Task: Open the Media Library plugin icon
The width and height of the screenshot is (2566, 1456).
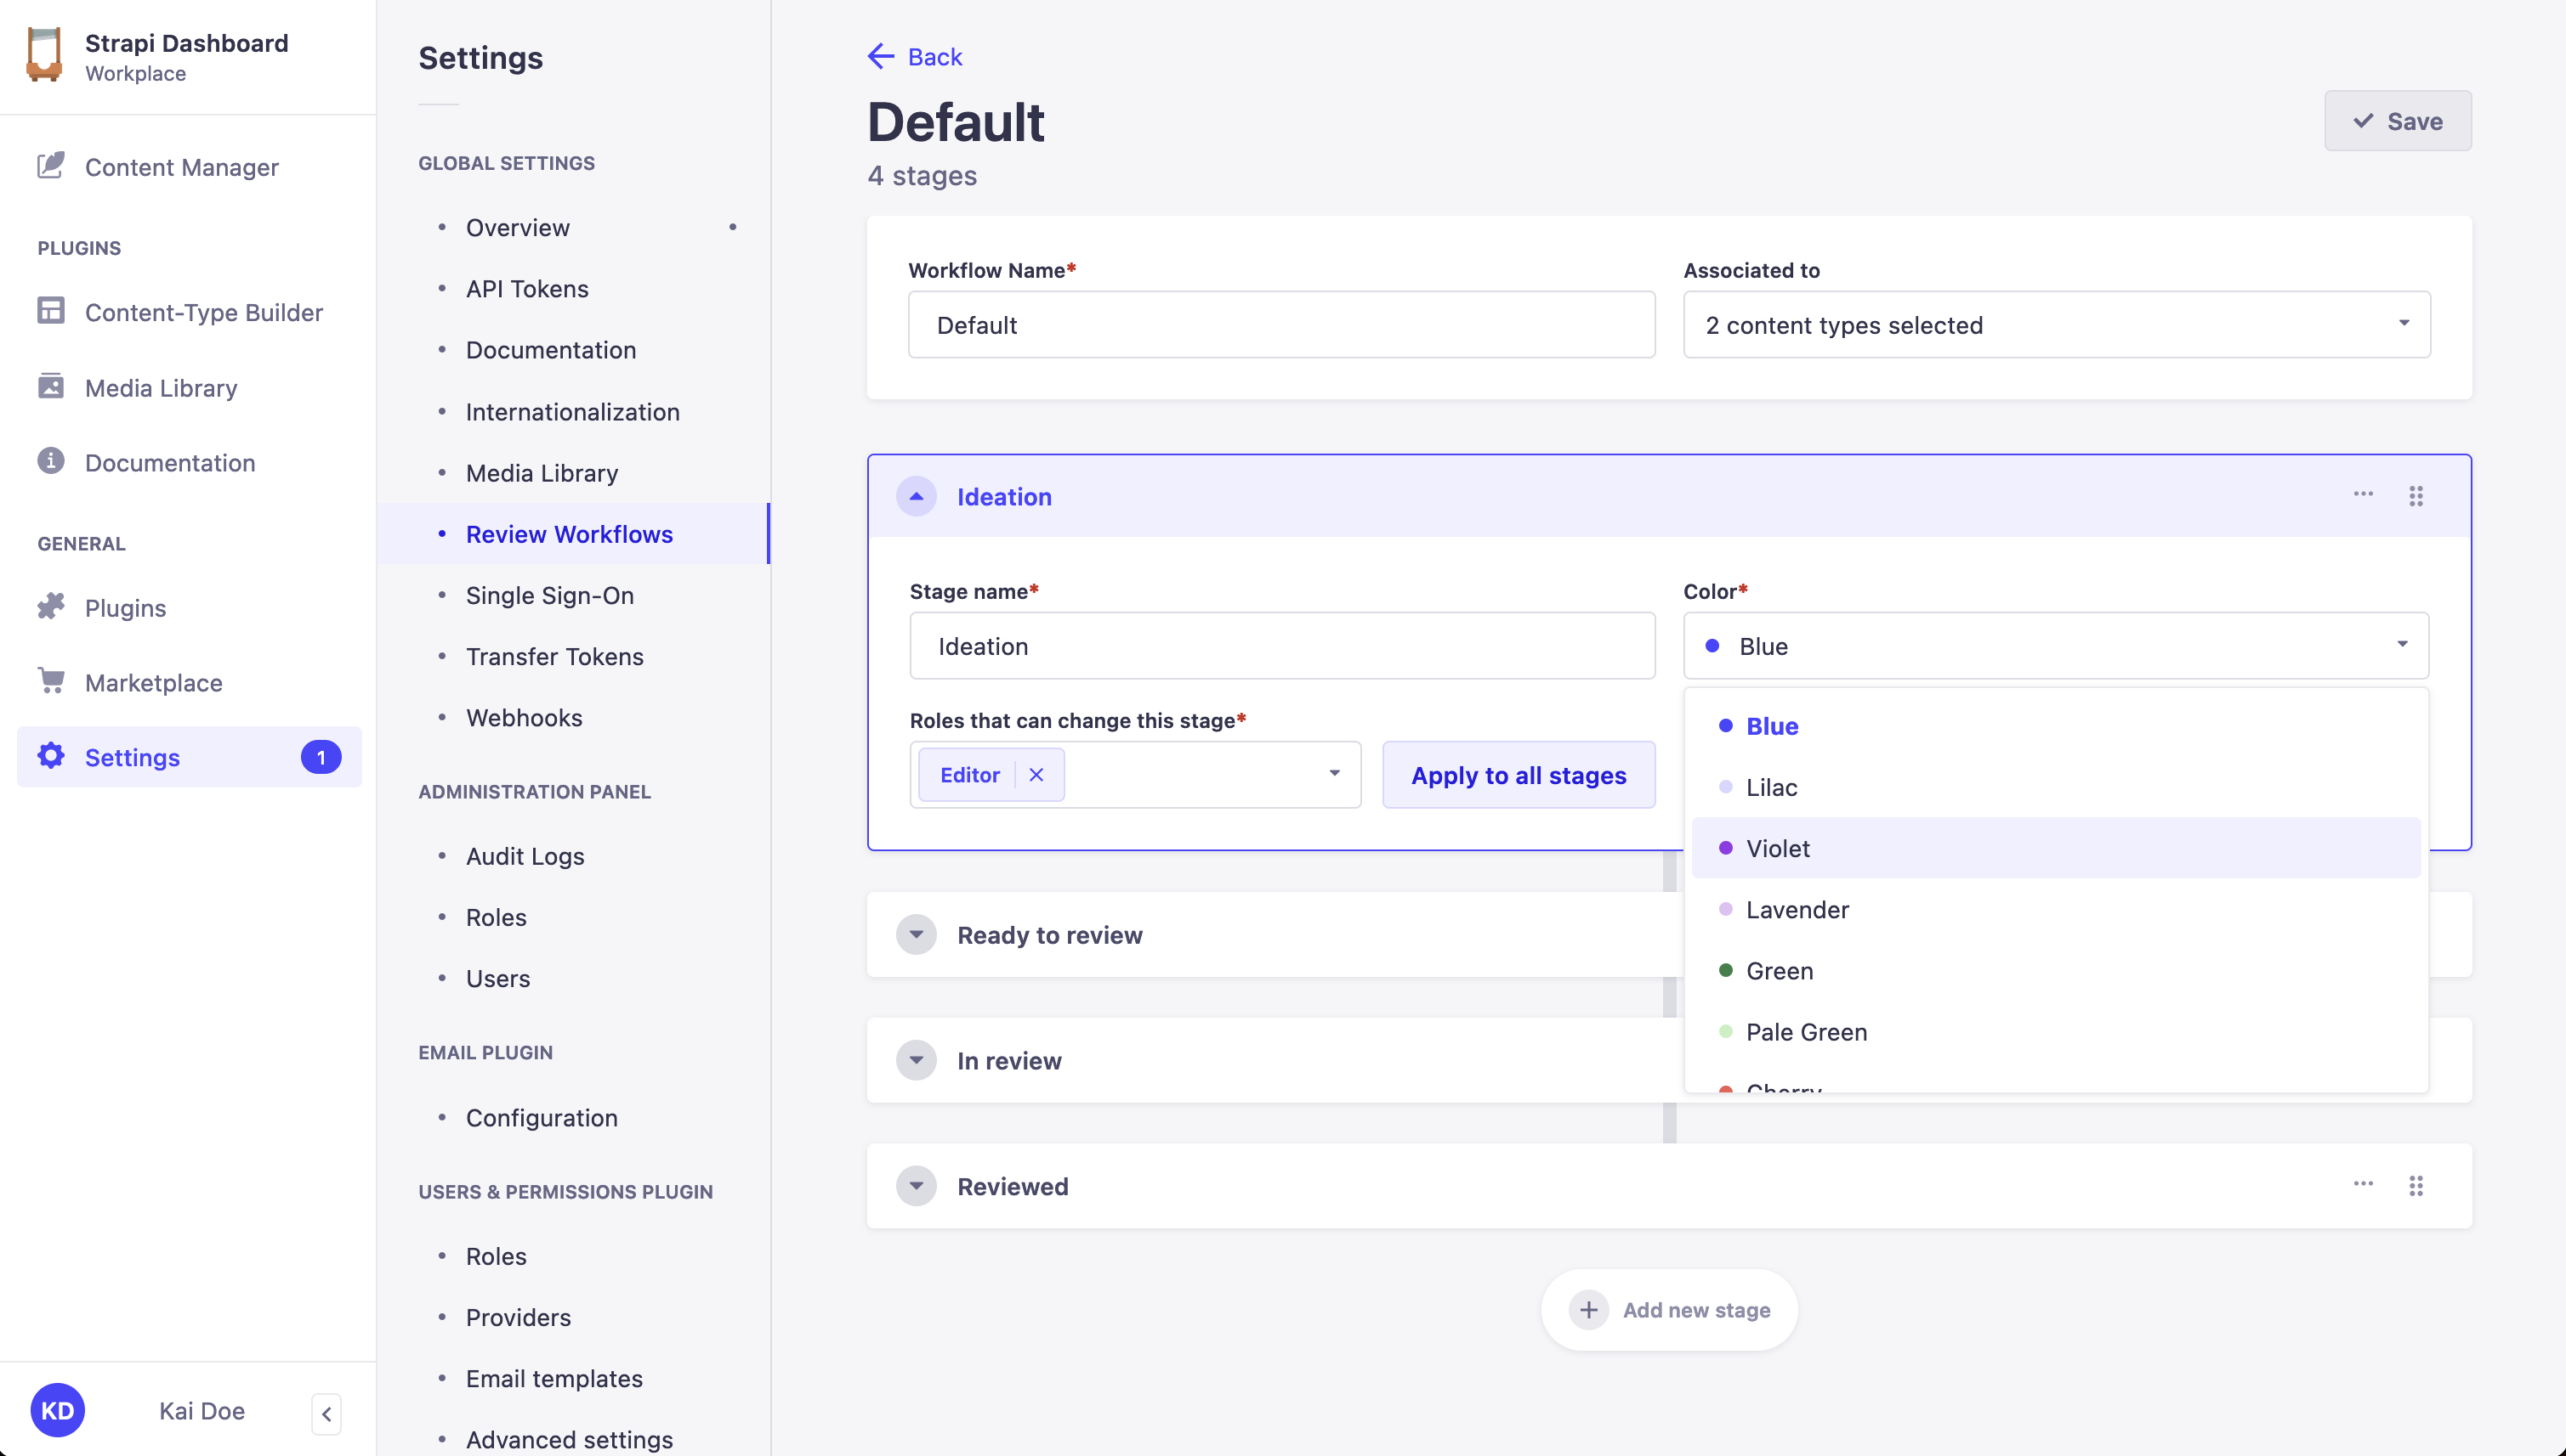Action: click(50, 387)
